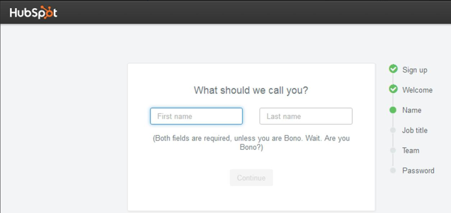This screenshot has height=213, width=451.
Task: Open the Team step label
Action: [411, 151]
